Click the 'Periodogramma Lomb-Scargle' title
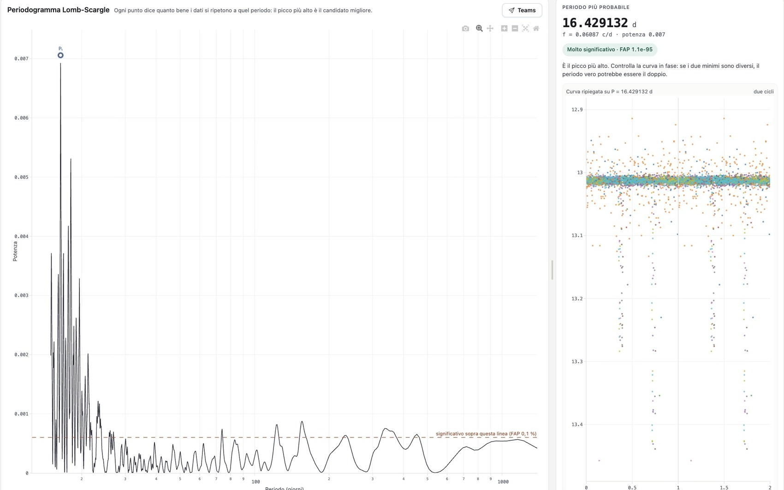The image size is (784, 490). (59, 10)
